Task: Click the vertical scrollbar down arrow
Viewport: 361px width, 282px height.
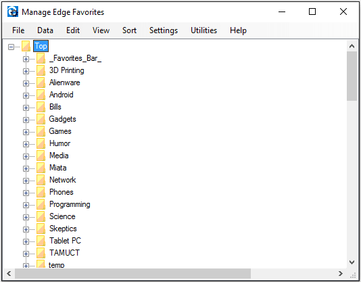Action: click(x=352, y=262)
